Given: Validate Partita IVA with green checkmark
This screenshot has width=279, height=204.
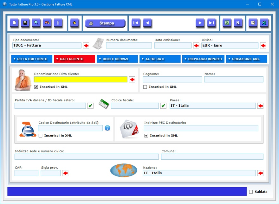Looking at the screenshot, I should (x=90, y=105).
